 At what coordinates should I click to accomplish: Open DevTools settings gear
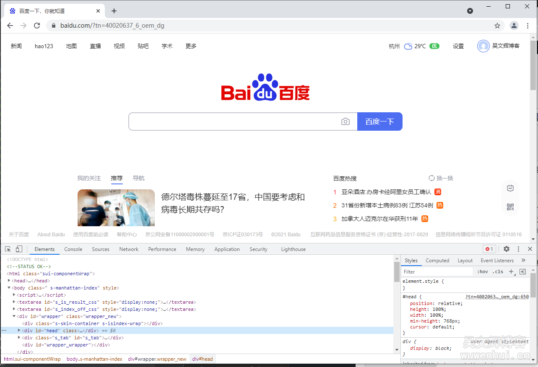506,249
